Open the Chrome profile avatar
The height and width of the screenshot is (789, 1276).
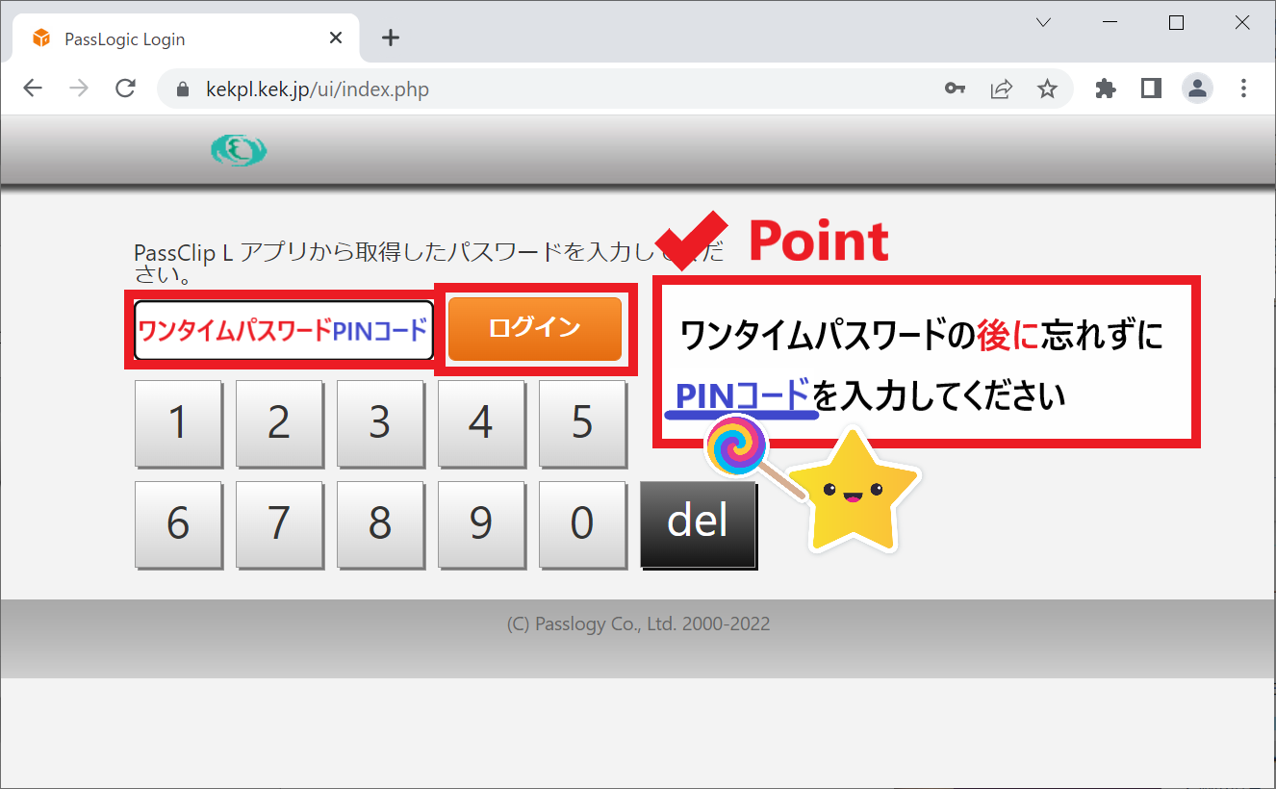(x=1197, y=89)
